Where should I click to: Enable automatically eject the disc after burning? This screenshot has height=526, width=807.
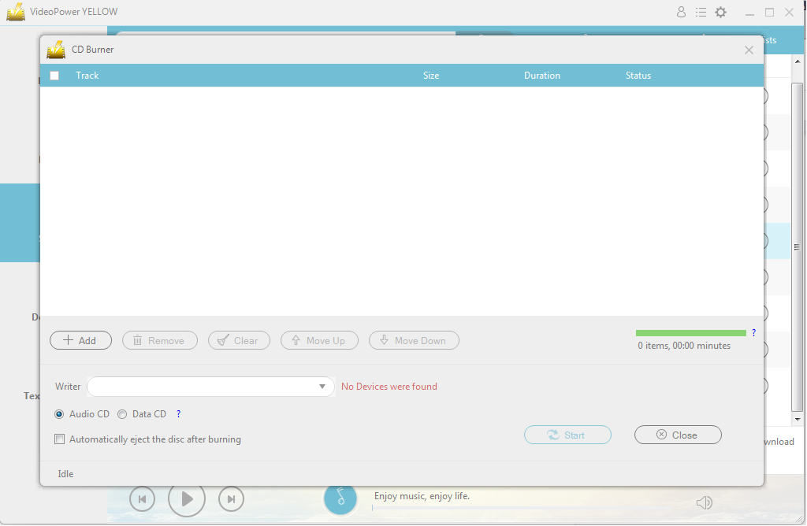(59, 439)
